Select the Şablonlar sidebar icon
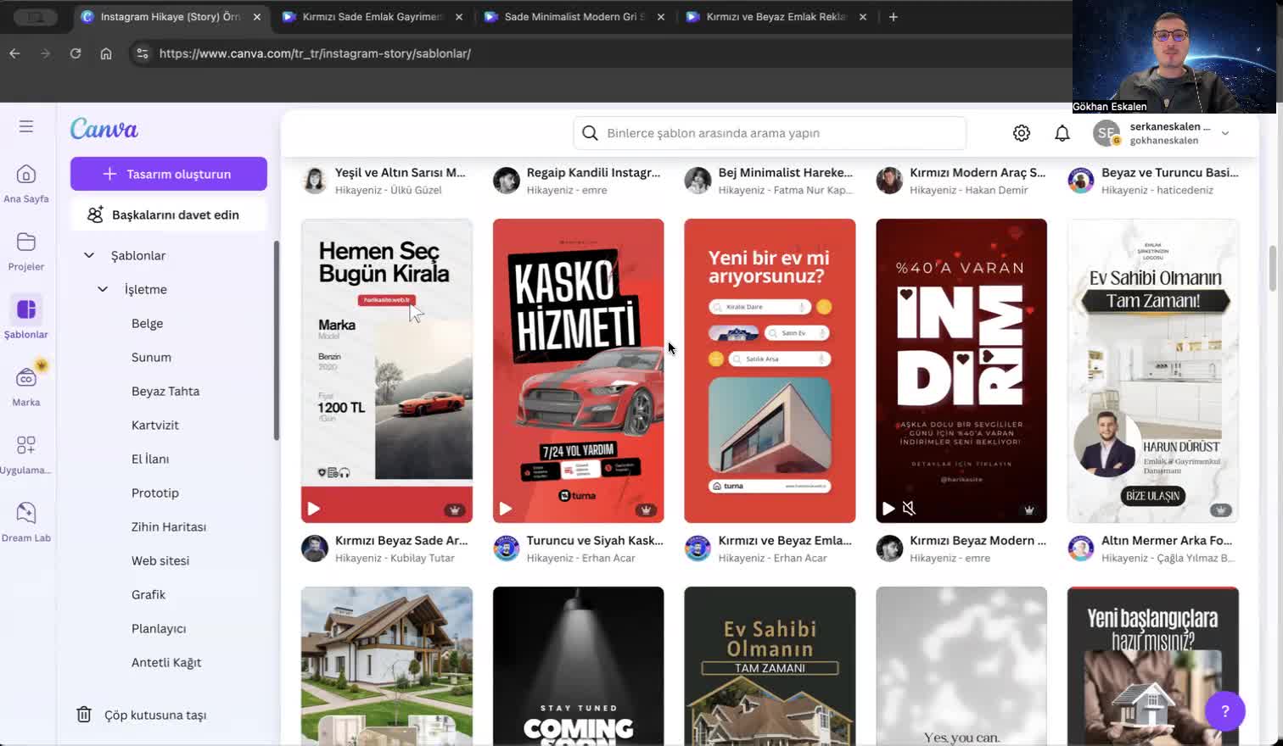The width and height of the screenshot is (1283, 746). [26, 309]
